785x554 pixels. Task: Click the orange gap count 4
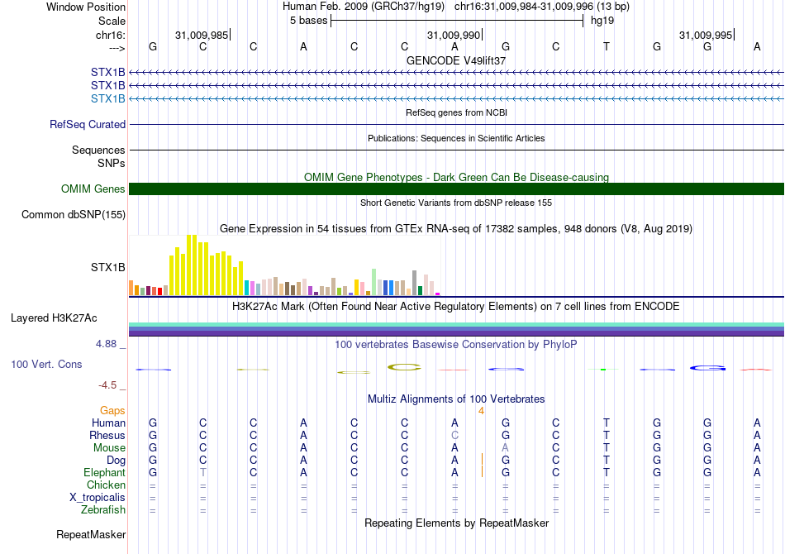click(x=481, y=411)
